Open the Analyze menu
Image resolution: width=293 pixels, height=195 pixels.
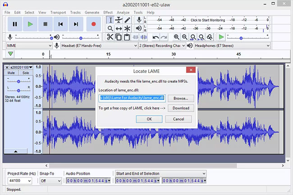[123, 13]
